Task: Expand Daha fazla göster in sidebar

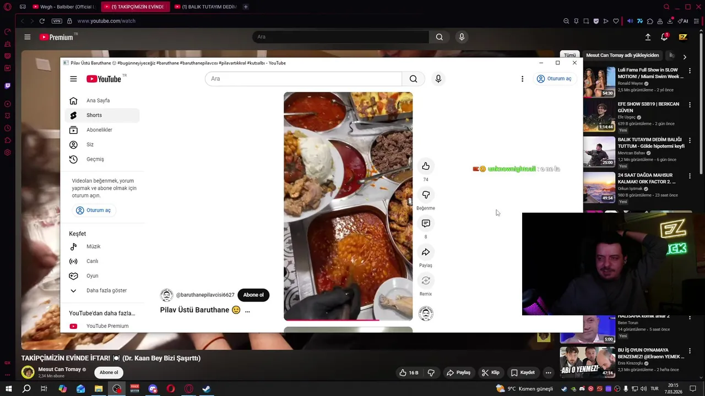Action: click(x=102, y=290)
